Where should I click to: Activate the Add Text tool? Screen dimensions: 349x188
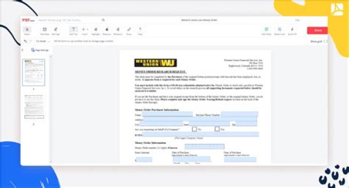[74, 31]
